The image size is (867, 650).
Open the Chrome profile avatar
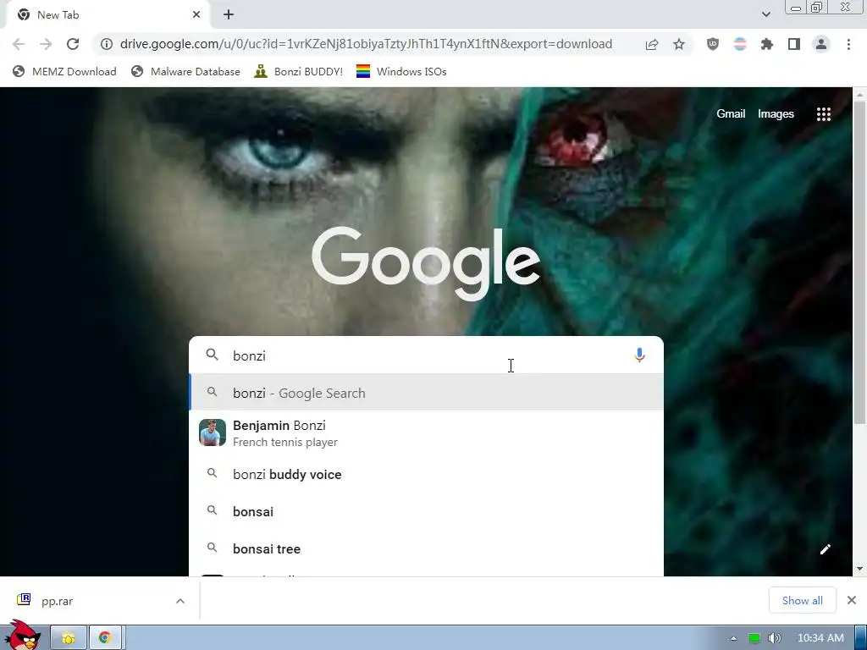click(x=821, y=44)
